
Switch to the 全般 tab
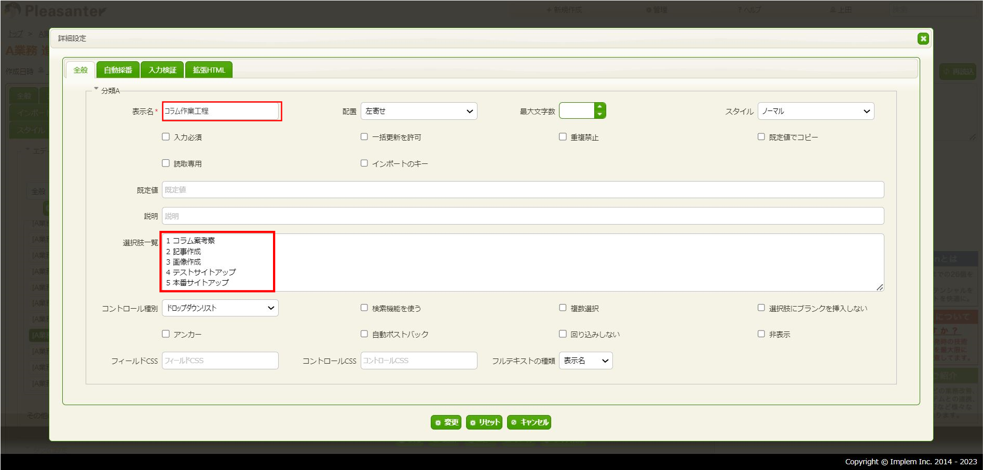[x=80, y=70]
